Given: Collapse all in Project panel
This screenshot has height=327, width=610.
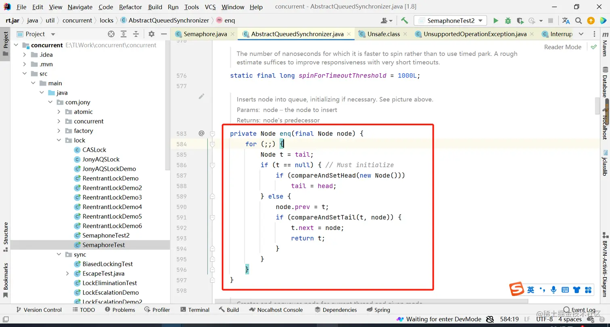Looking at the screenshot, I should (x=136, y=34).
